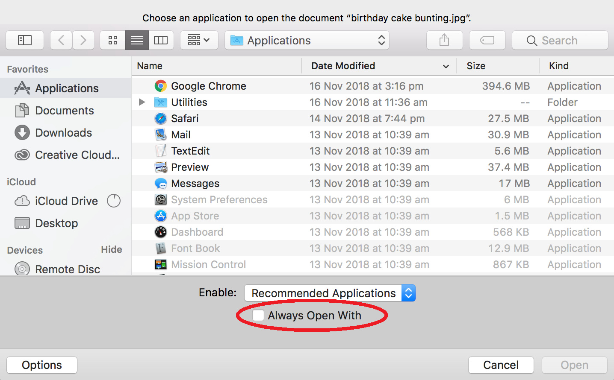Click the Search field

click(x=560, y=40)
